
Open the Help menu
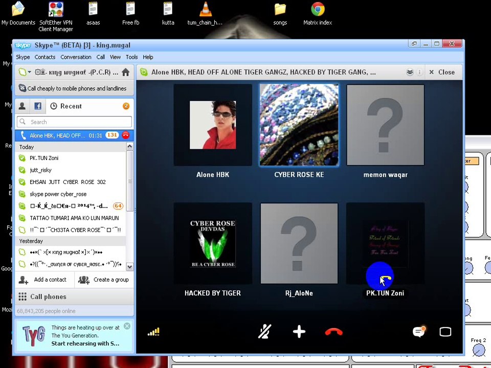tap(148, 57)
